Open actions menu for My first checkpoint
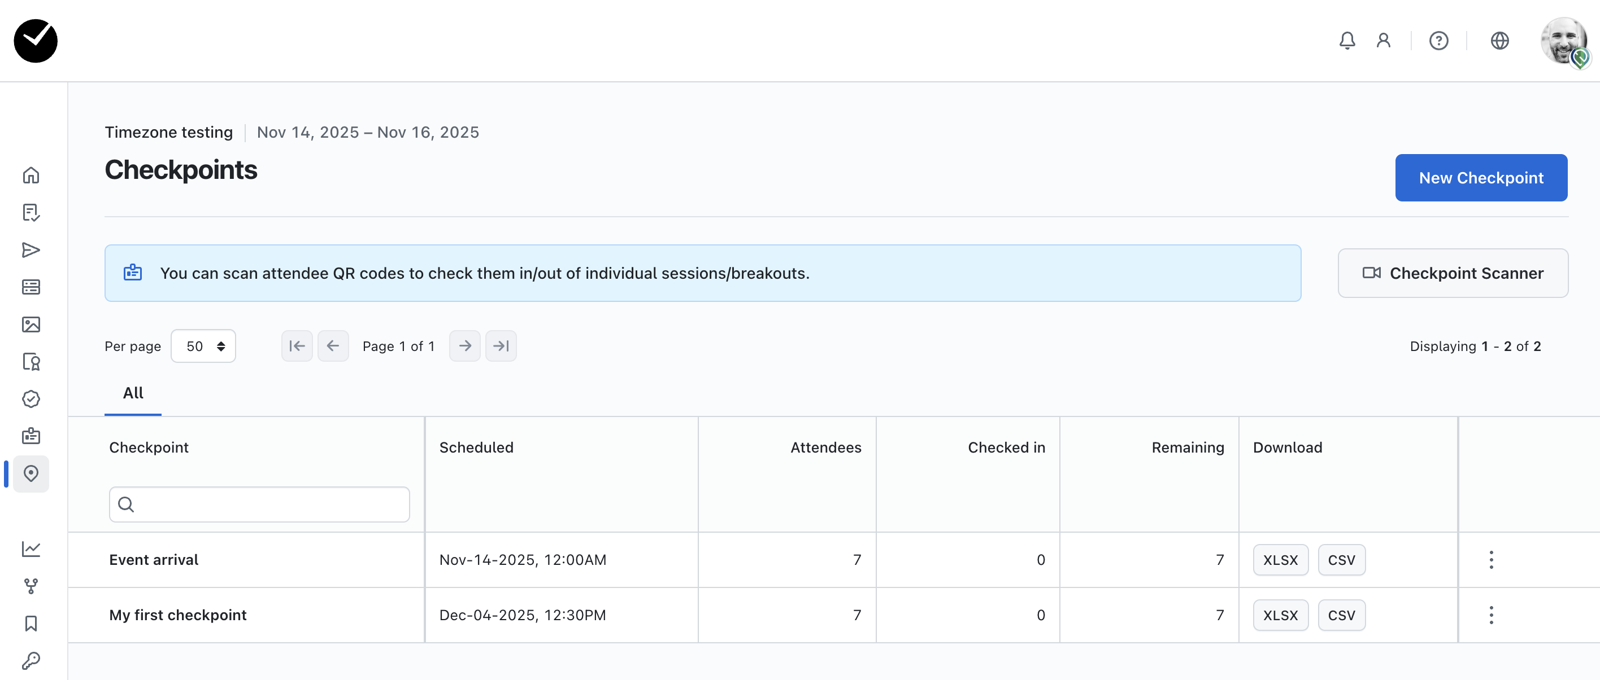1600x680 pixels. [1491, 615]
